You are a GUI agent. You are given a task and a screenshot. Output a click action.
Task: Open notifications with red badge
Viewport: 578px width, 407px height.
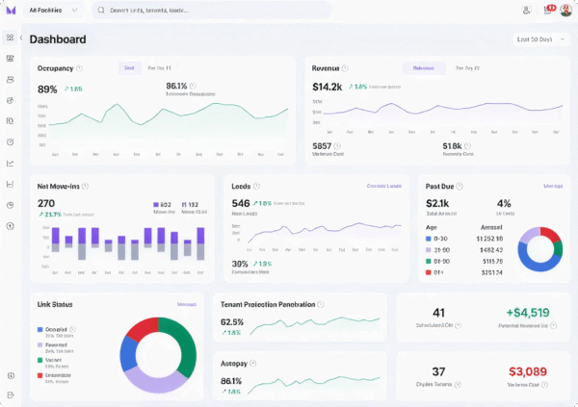click(x=548, y=10)
